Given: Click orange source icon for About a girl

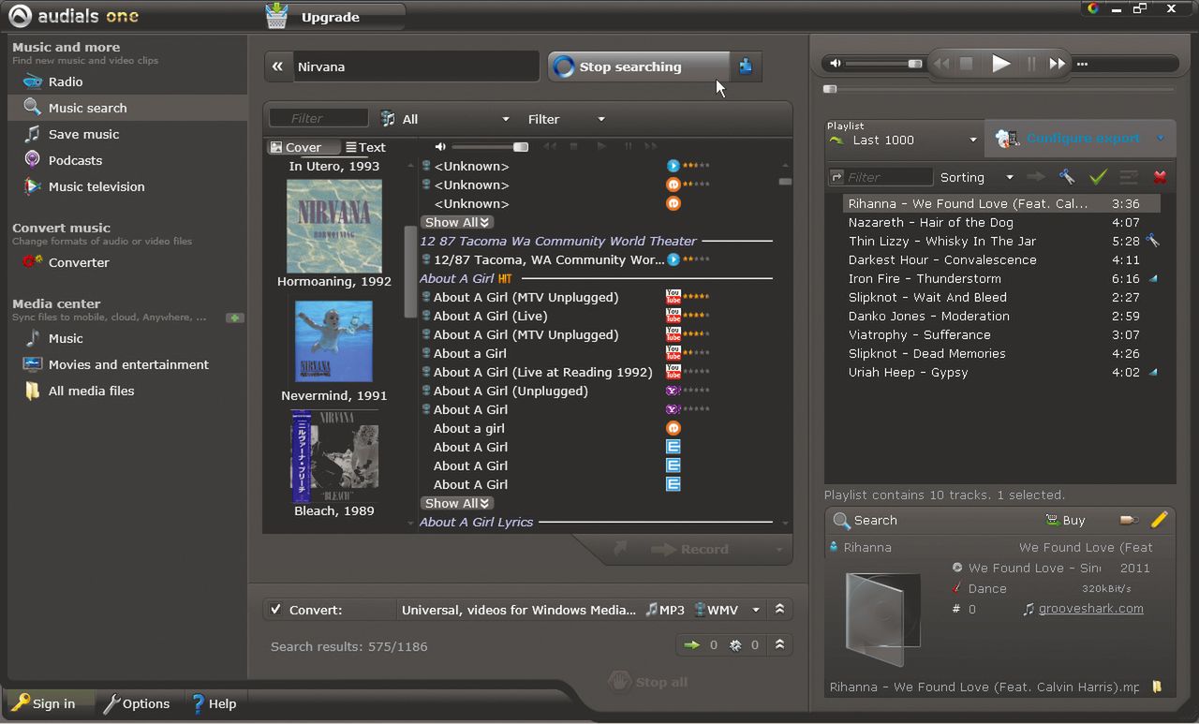Looking at the screenshot, I should [673, 428].
